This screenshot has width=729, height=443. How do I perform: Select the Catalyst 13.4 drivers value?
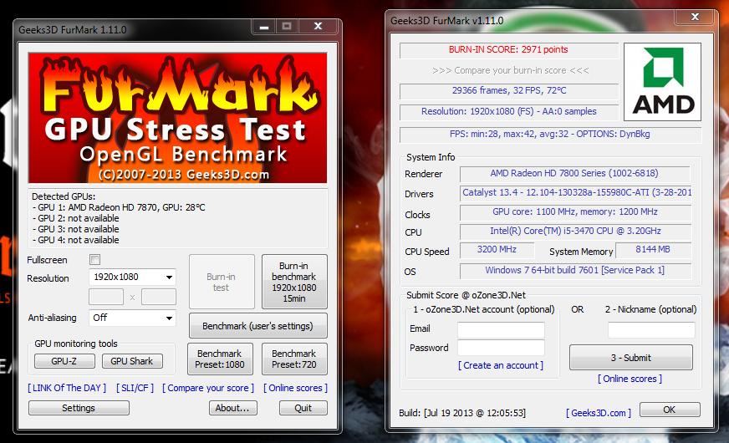pyautogui.click(x=575, y=192)
